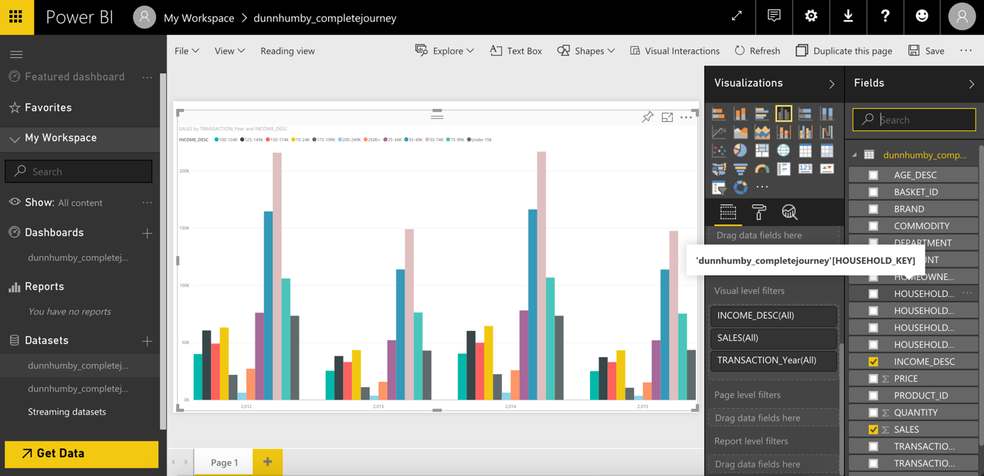Open Streaming datasets link
Viewport: 984px width, 476px height.
(67, 412)
